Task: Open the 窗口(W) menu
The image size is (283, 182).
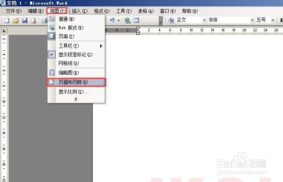Action: tap(168, 11)
